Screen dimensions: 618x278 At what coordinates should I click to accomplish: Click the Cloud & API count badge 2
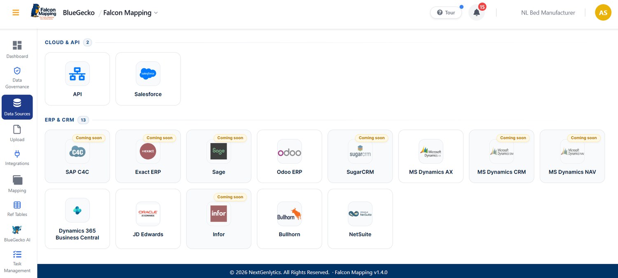(87, 42)
